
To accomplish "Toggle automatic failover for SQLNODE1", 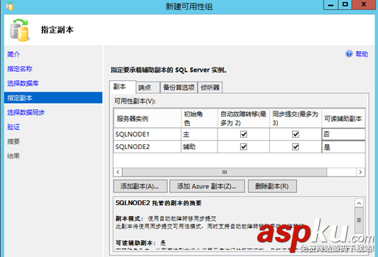I will click(244, 134).
